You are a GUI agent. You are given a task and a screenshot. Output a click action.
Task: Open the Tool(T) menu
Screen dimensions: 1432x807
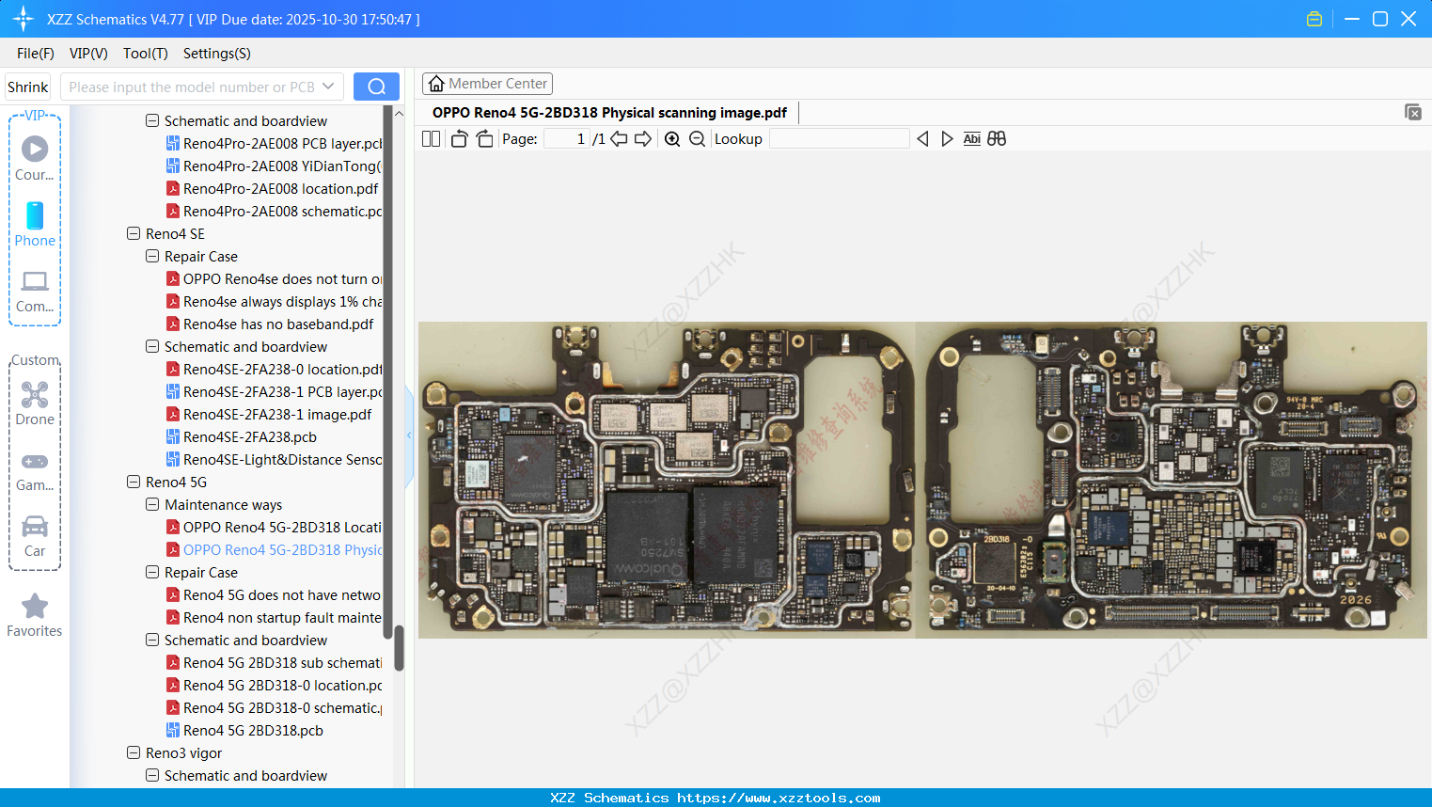(x=145, y=54)
